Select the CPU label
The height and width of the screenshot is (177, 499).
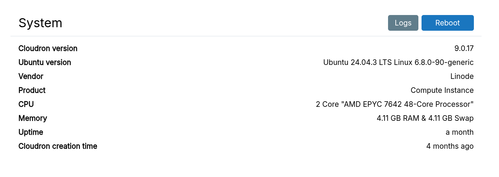pyautogui.click(x=26, y=104)
